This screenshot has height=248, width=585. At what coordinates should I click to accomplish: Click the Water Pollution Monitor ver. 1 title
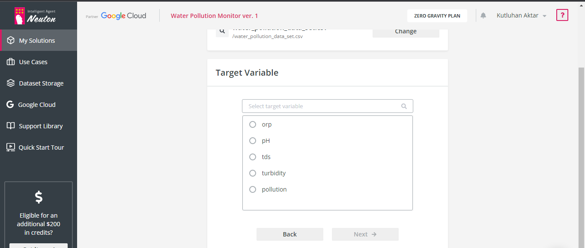[x=214, y=16]
